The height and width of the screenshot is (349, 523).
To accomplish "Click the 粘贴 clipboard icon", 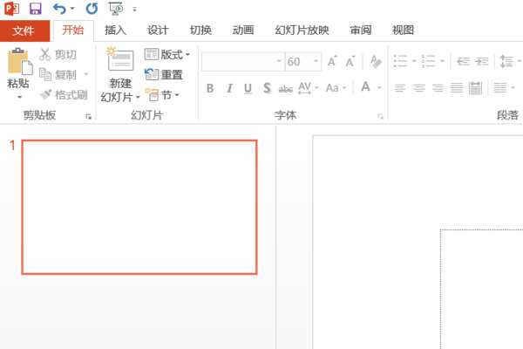I will point(19,62).
